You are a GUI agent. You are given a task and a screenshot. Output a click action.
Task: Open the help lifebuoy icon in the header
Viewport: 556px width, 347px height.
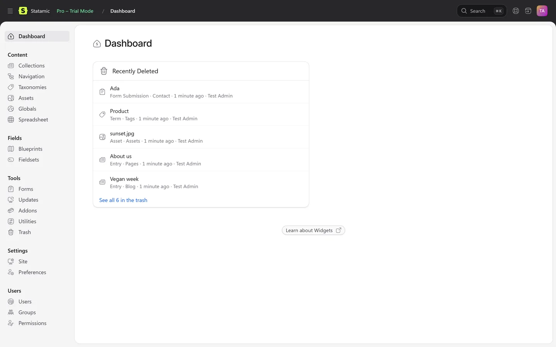point(516,11)
